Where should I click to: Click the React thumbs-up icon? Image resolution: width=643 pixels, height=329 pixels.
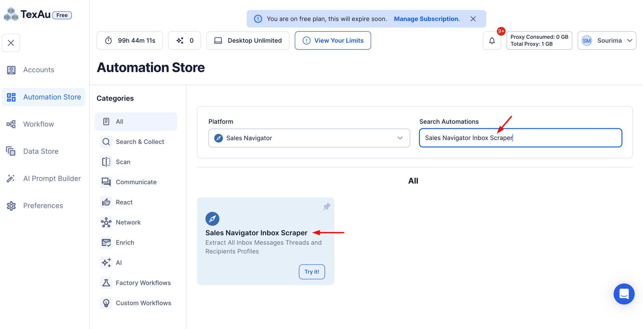[x=106, y=202]
